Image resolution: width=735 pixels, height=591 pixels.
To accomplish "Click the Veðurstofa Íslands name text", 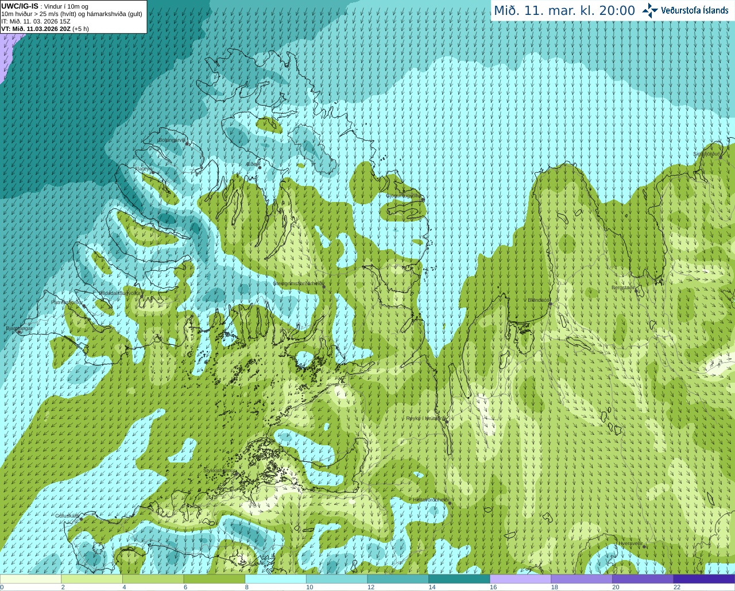I will point(694,10).
